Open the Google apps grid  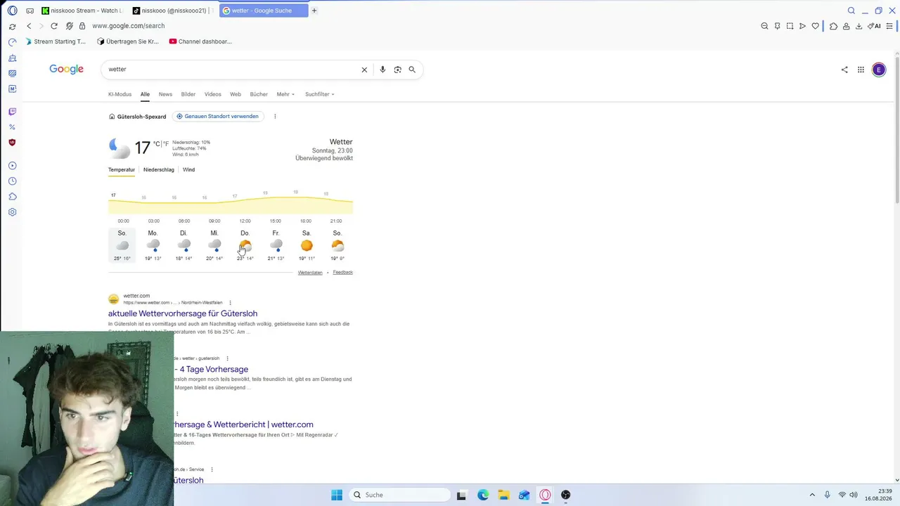point(861,70)
